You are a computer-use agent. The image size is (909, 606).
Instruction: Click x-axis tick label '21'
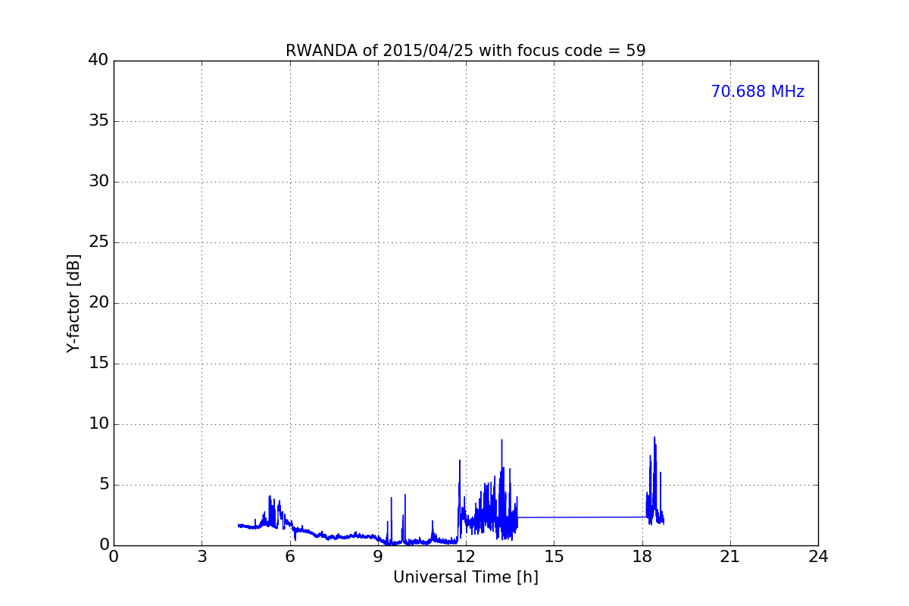(x=730, y=556)
